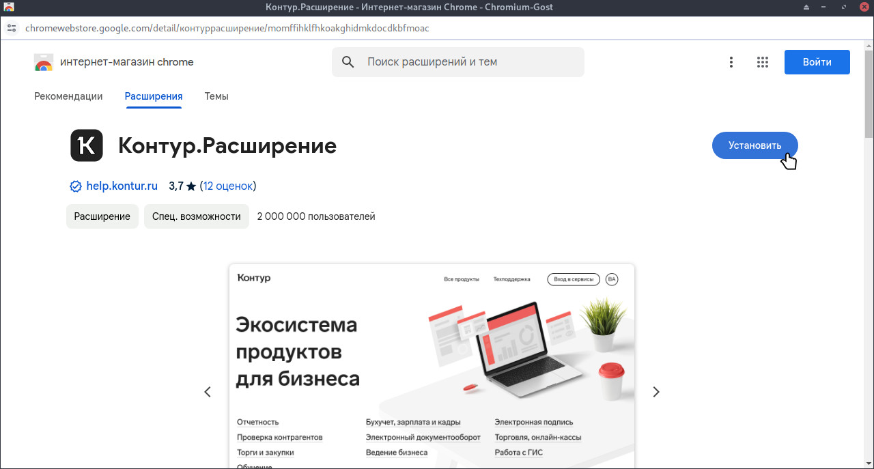Click the verified badge next to help.kontur.ru
Screen dimensions: 874x469
pyautogui.click(x=76, y=186)
